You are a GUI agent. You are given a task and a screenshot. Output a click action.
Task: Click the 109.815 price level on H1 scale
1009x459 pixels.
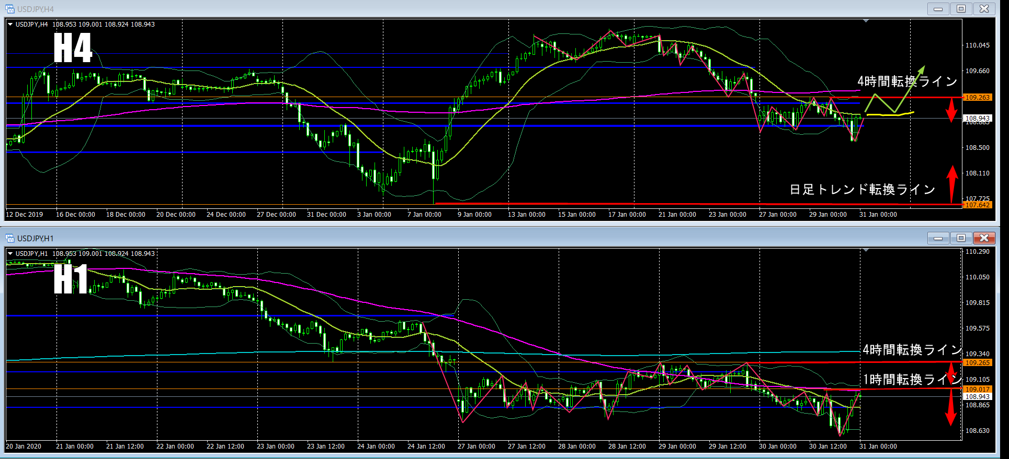pos(977,303)
